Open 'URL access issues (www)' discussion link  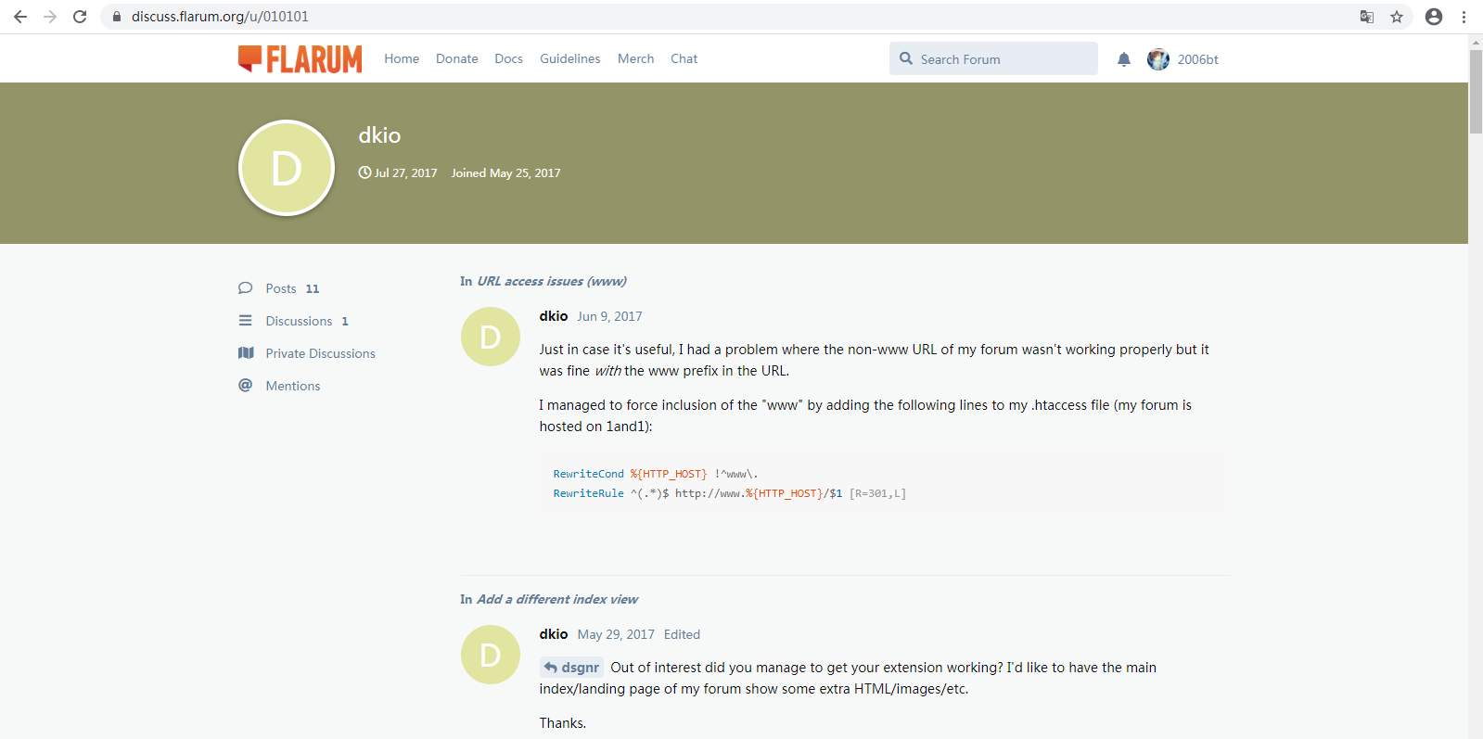552,281
